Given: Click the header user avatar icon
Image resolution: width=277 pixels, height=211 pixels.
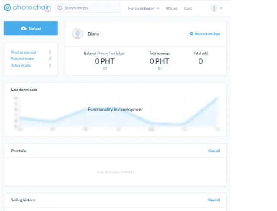Looking at the screenshot, I should point(214,8).
